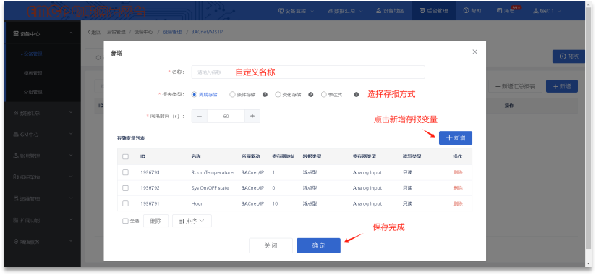Click 预览 button behind dialog
The image size is (596, 275).
coord(569,56)
